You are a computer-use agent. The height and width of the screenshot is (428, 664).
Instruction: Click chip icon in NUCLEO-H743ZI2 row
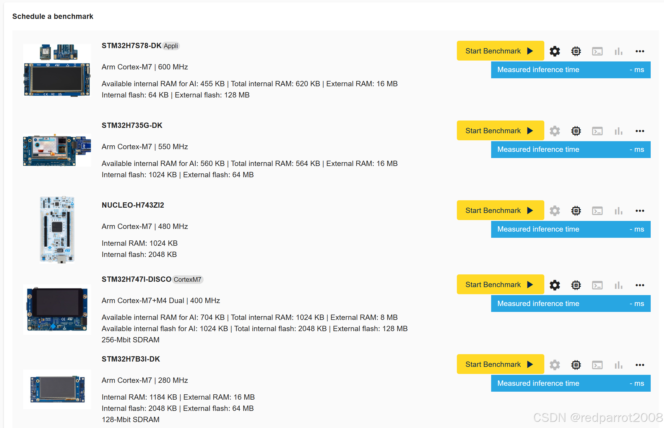click(x=576, y=211)
